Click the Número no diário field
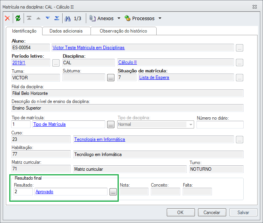Image resolution: width=263 pixels, height=223 pixels. tap(220, 125)
